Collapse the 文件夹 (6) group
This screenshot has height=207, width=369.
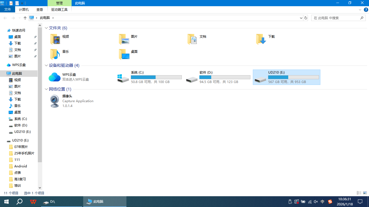46,28
